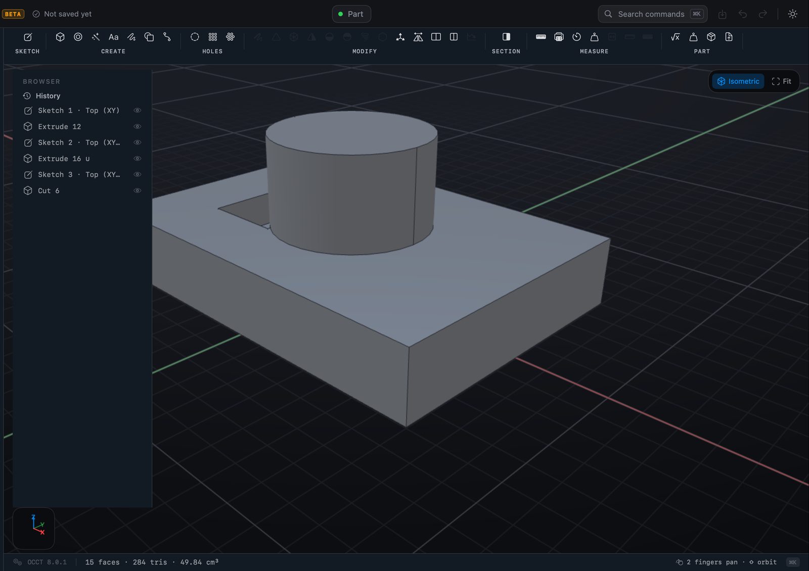The height and width of the screenshot is (571, 809).
Task: Click the download icon beside the search bar
Action: [723, 14]
